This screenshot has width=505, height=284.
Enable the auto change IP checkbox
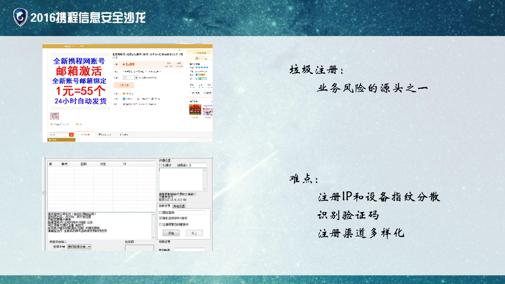[x=160, y=224]
